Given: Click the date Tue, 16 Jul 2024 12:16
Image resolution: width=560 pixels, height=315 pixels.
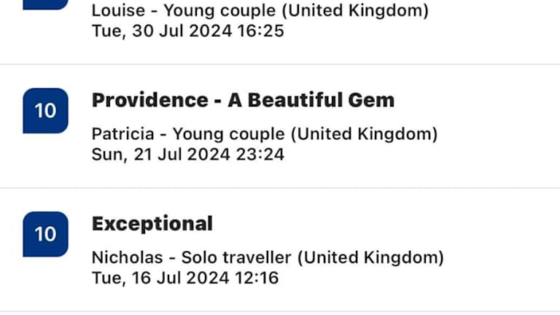Looking at the screenshot, I should (185, 278).
